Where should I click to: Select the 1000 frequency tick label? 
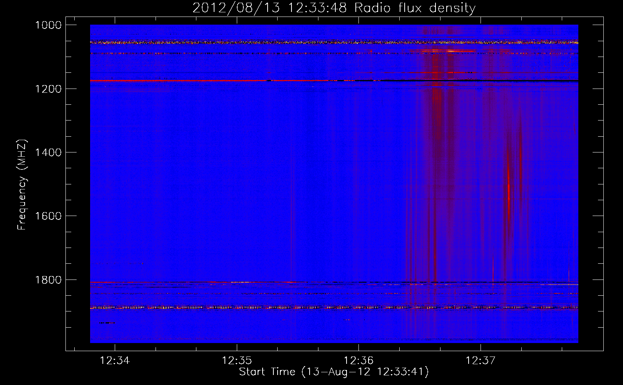tap(48, 25)
